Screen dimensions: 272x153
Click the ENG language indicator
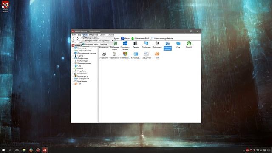(x=269, y=150)
